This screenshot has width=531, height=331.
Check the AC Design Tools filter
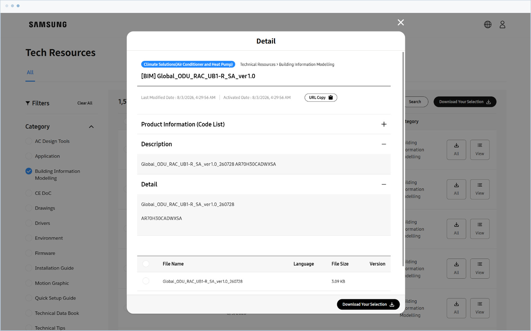tap(29, 141)
